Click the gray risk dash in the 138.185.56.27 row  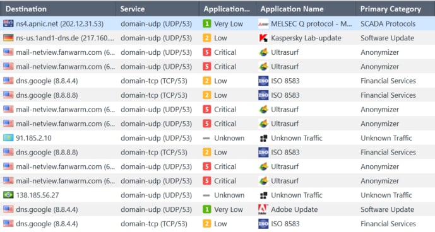tap(206, 195)
